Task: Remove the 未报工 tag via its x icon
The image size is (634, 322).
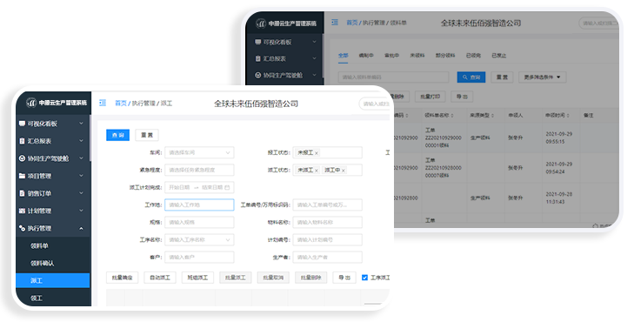Action: coord(317,153)
